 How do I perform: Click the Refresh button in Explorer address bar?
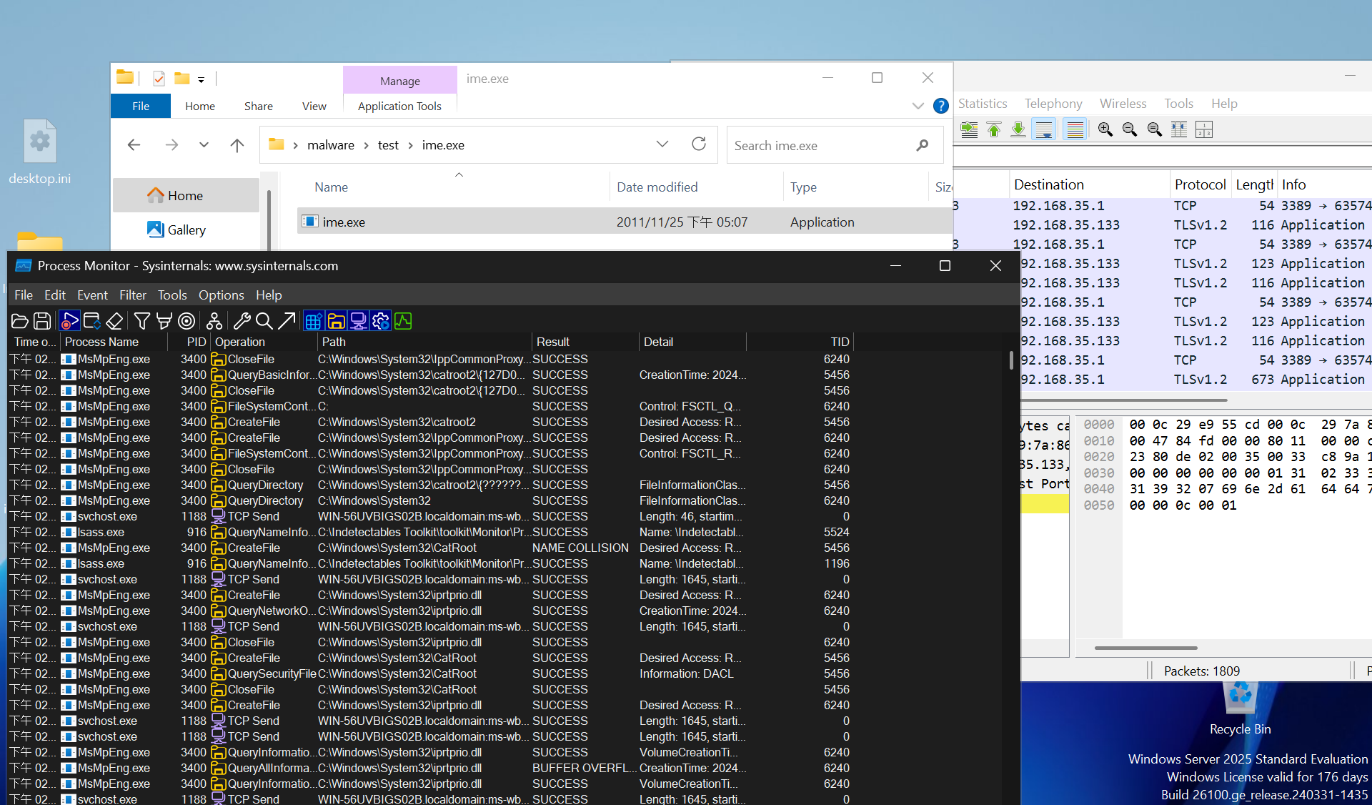tap(699, 144)
